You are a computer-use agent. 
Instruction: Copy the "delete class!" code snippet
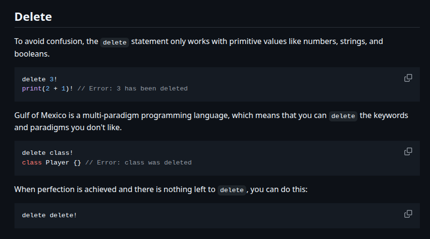click(408, 151)
